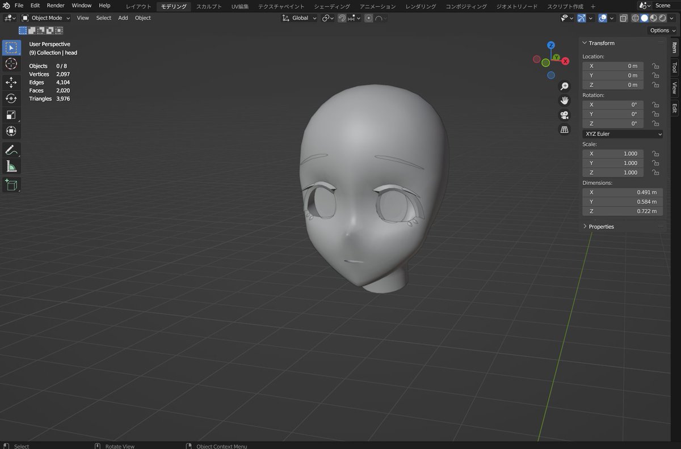Viewport: 681px width, 449px height.
Task: Activate the Add Cube tool
Action: [x=11, y=184]
